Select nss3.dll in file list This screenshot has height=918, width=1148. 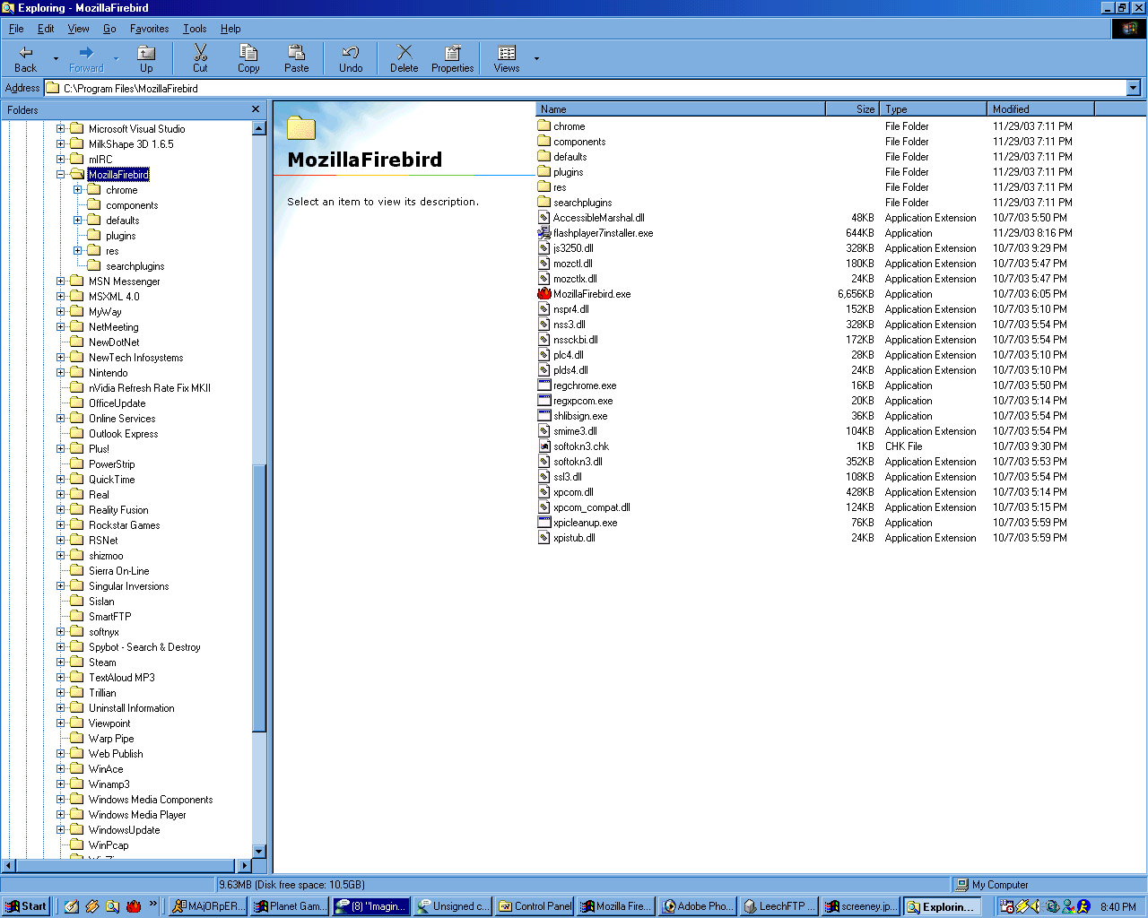point(561,325)
